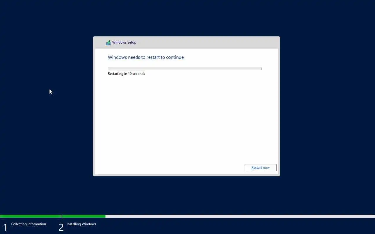Click the Restart now button

(260, 168)
